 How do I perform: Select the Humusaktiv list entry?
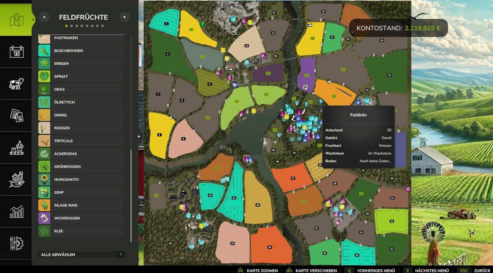[81, 180]
